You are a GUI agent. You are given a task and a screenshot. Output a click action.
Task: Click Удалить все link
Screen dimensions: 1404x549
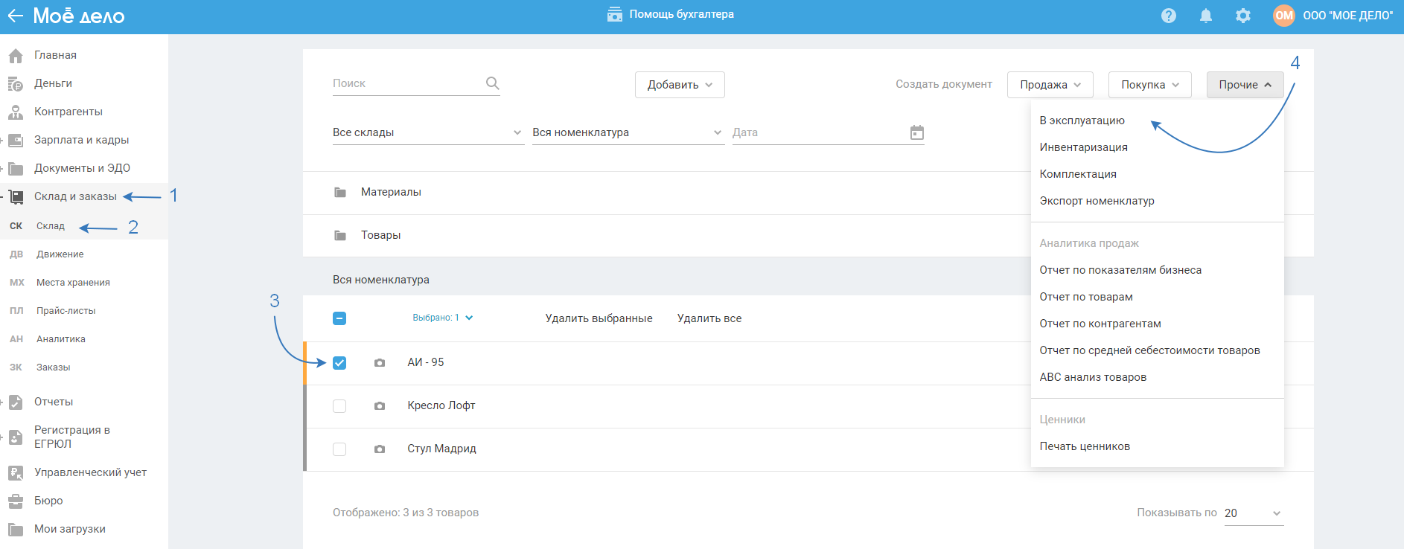pos(709,318)
